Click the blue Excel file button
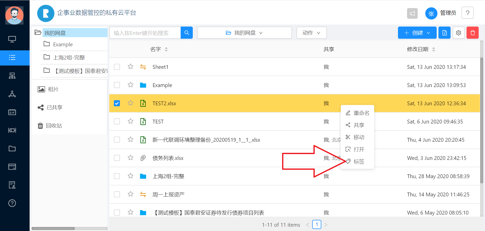The width and height of the screenshot is (485, 231). (444, 33)
